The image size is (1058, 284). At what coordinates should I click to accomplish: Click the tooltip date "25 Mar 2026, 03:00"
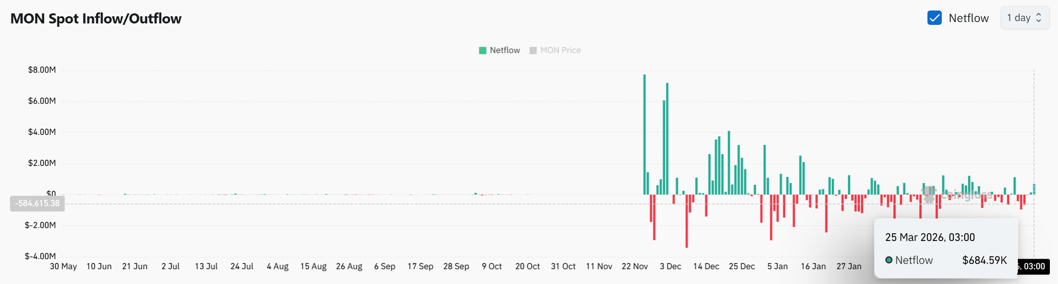(929, 238)
